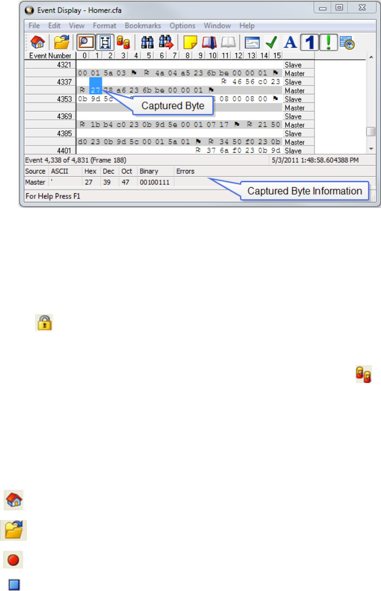The width and height of the screenshot is (381, 591).
Task: Click the Home icon in the toolbar
Action: tap(37, 42)
